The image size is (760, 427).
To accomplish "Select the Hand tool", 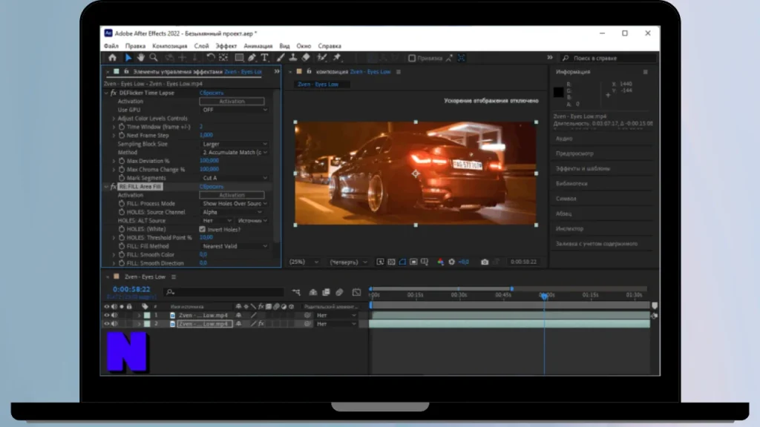I will point(140,58).
